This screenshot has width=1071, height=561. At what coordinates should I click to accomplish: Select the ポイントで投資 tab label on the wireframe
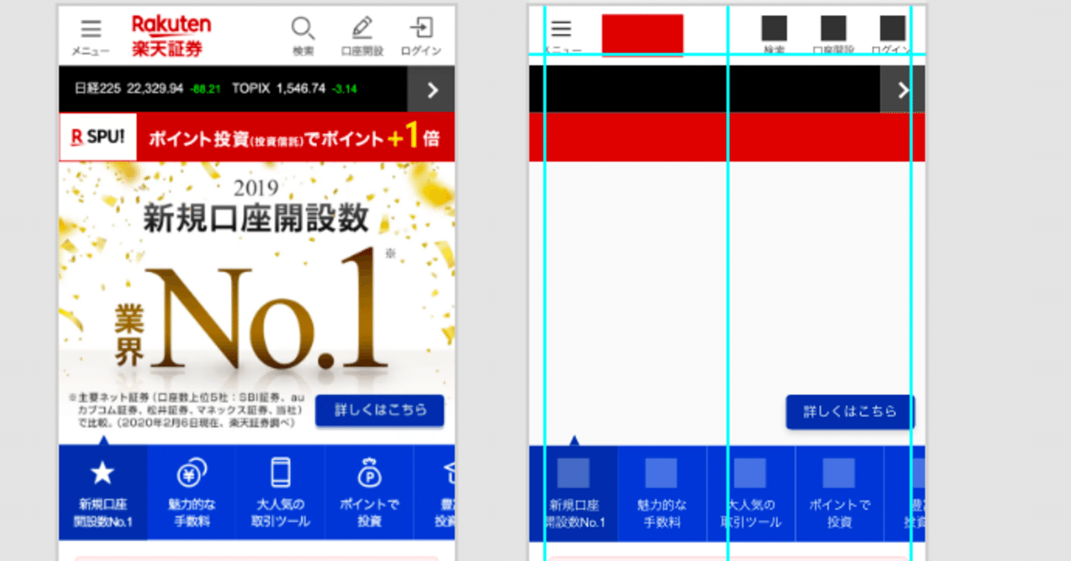point(839,514)
